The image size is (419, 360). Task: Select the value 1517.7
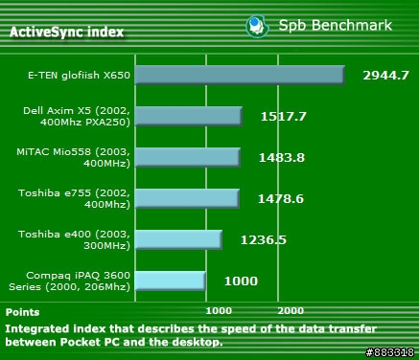[284, 116]
